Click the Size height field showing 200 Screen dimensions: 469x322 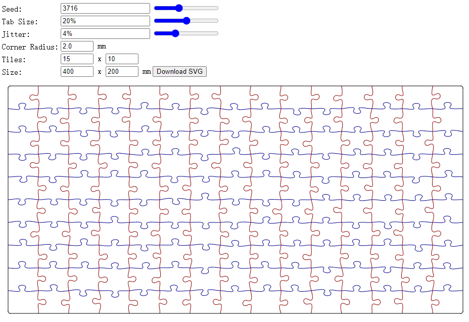pos(122,71)
